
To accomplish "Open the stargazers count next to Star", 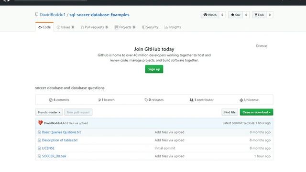I will pos(246,15).
